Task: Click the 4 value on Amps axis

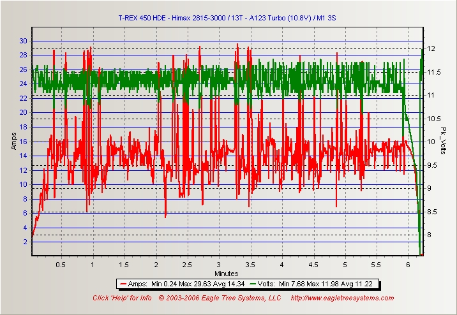Action: [26, 228]
